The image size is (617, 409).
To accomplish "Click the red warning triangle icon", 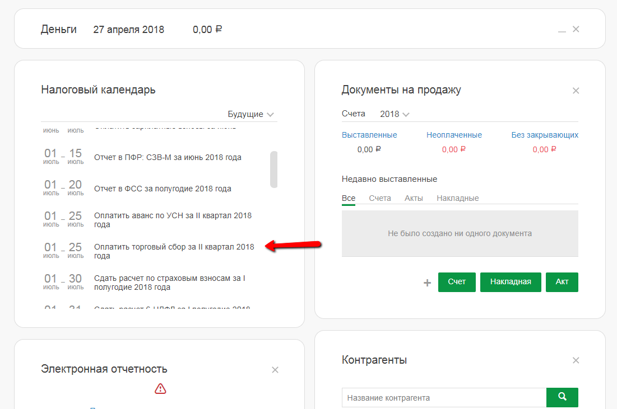I will point(160,388).
